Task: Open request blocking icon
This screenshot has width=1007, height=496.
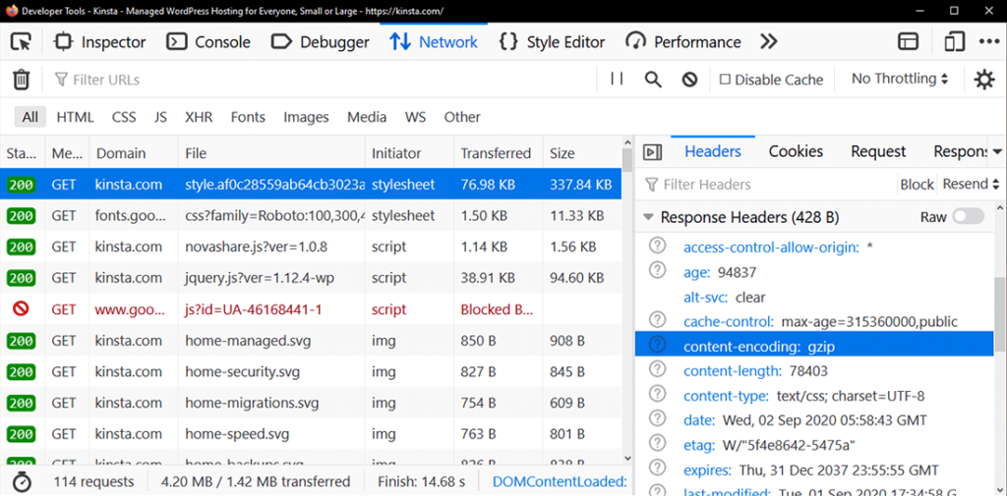Action: point(689,80)
